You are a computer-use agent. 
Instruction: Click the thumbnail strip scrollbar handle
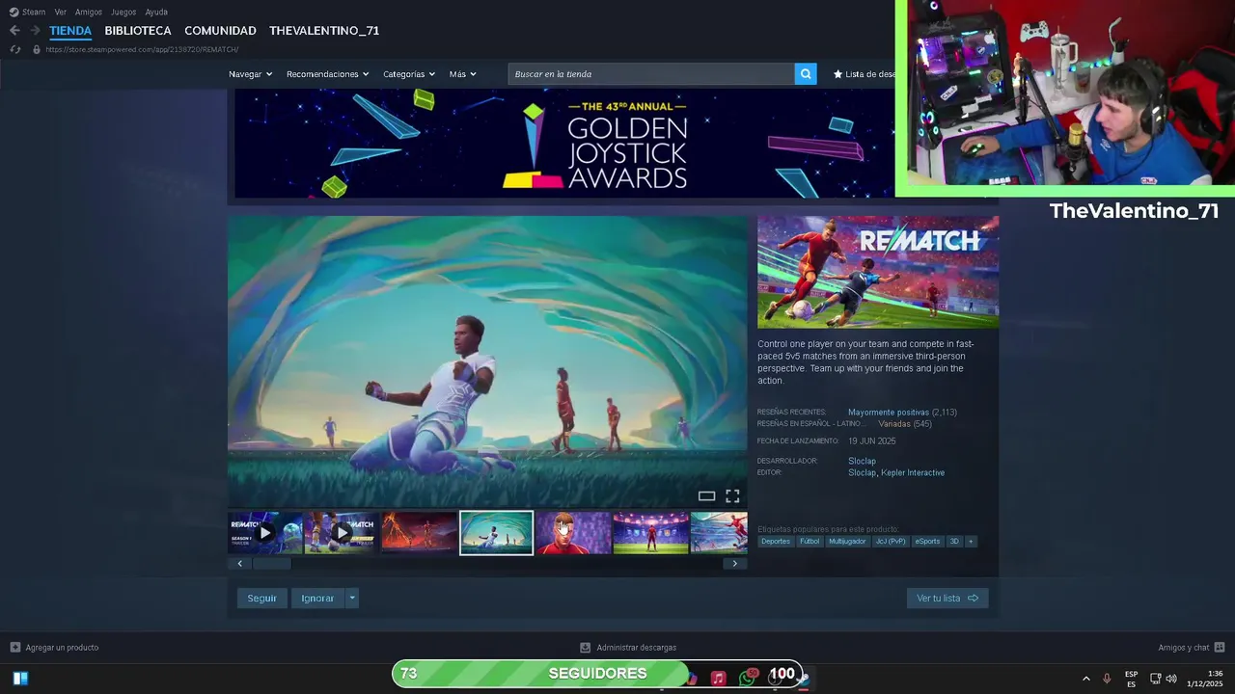[271, 564]
